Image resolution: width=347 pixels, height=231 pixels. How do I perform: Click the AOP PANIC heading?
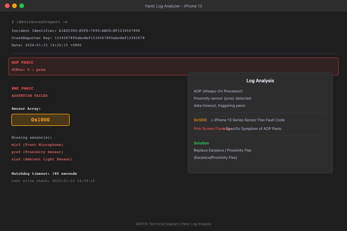tap(23, 62)
